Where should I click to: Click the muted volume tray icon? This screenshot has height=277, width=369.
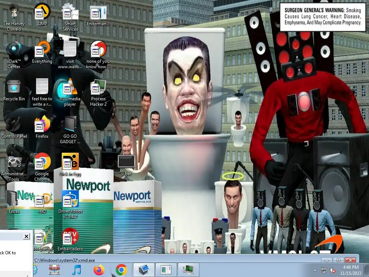point(333,270)
